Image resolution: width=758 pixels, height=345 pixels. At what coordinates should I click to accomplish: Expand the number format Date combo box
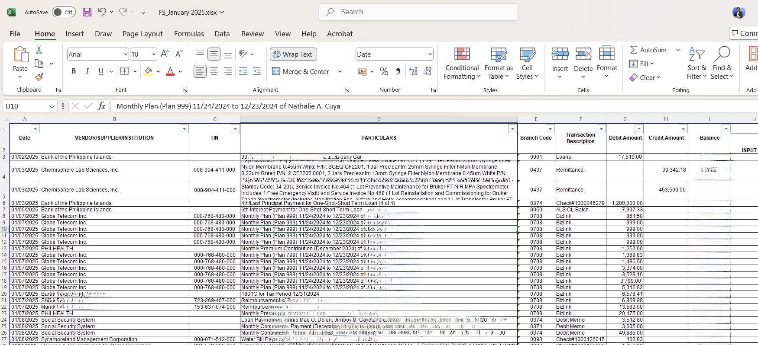click(x=430, y=54)
